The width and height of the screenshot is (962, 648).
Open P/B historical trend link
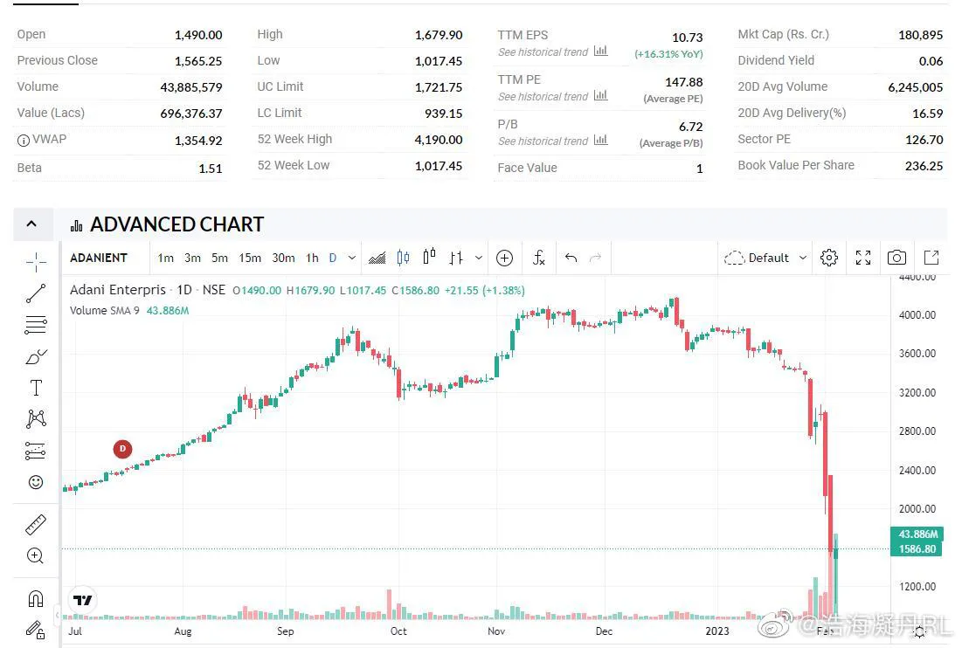pos(553,141)
